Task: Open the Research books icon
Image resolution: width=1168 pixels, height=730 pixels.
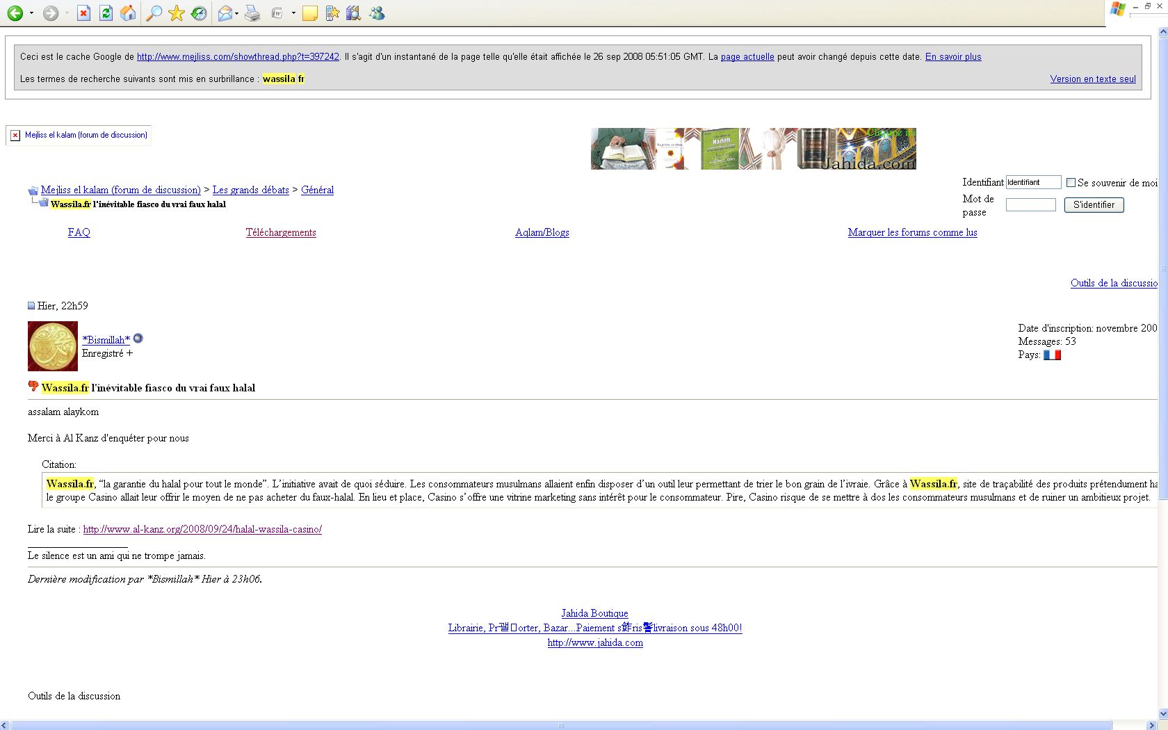Action: click(x=354, y=13)
